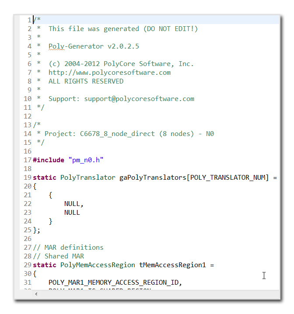
Task: Click line number 19 in the gutter
Action: (28, 178)
